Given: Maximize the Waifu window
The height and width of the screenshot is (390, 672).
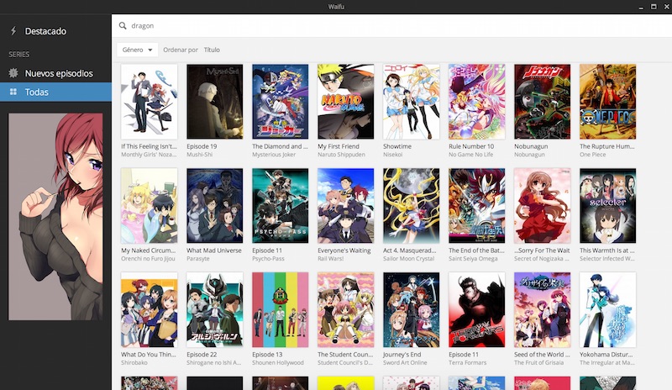Looking at the screenshot, I should (653, 7).
